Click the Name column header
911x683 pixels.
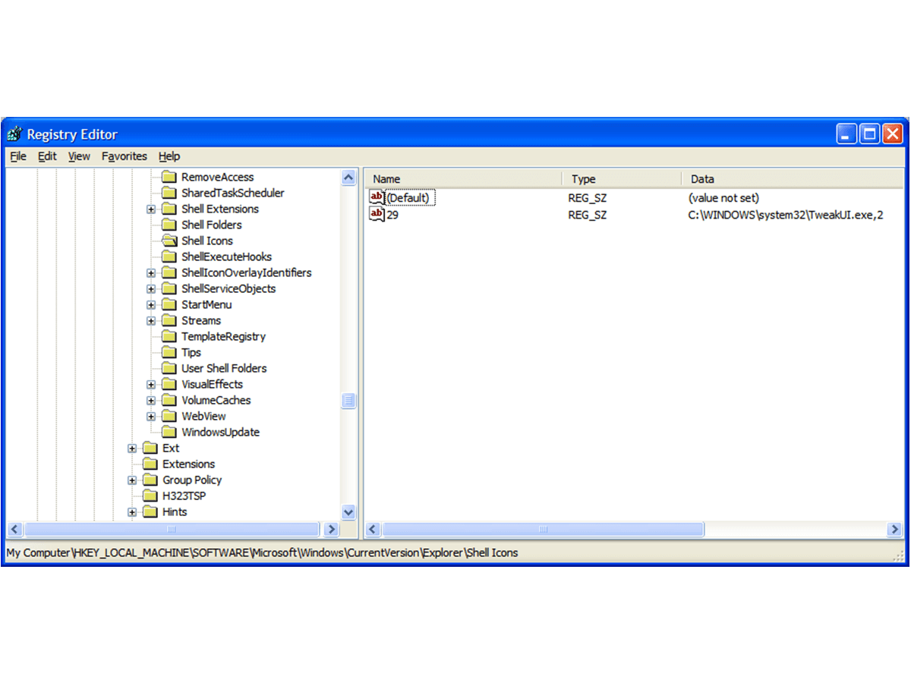pos(386,178)
